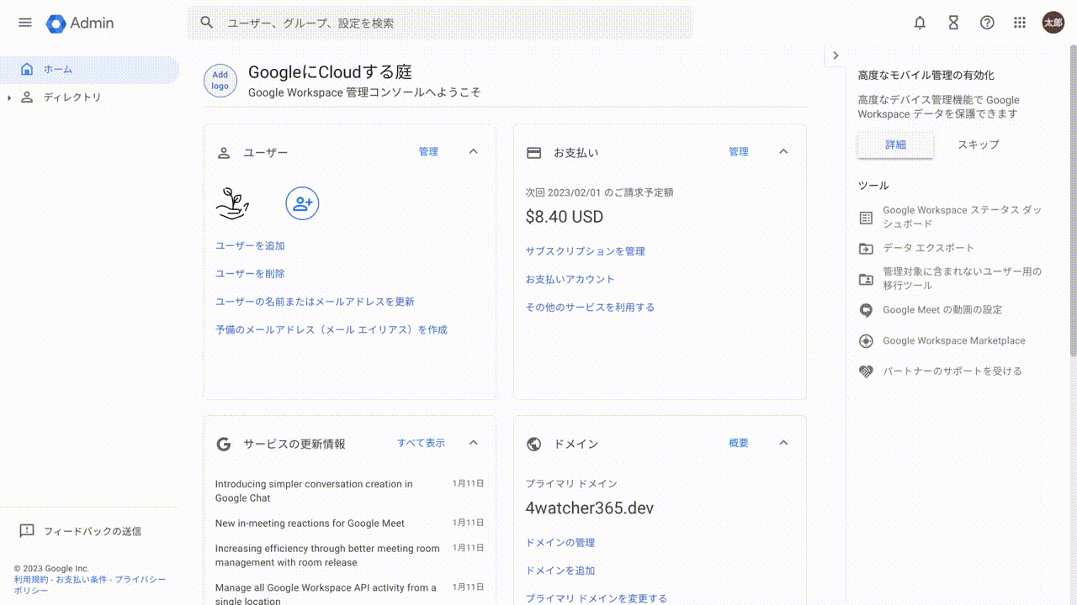This screenshot has width=1077, height=605.
Task: Open Manage all Google Workspace API activity update
Action: (x=326, y=594)
